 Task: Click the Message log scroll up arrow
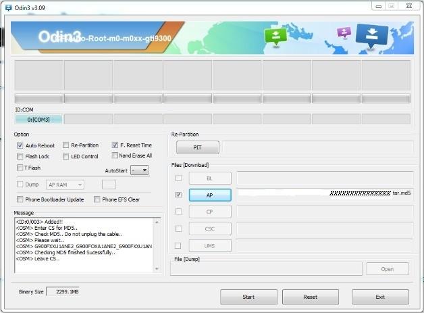coord(157,222)
